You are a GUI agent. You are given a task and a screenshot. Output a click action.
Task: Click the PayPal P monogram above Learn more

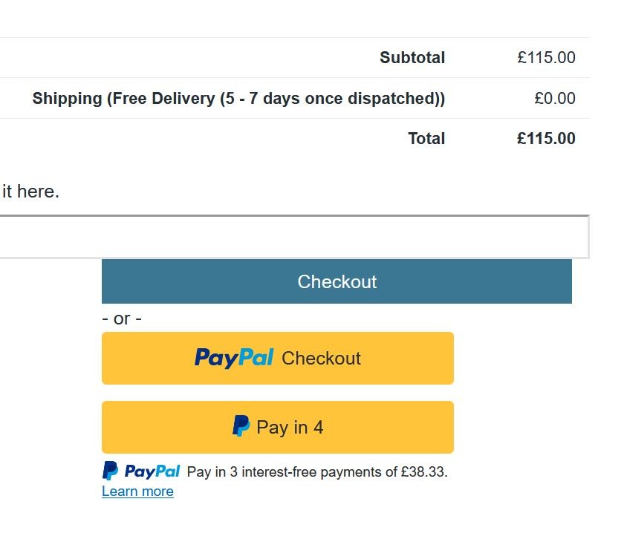pyautogui.click(x=110, y=471)
